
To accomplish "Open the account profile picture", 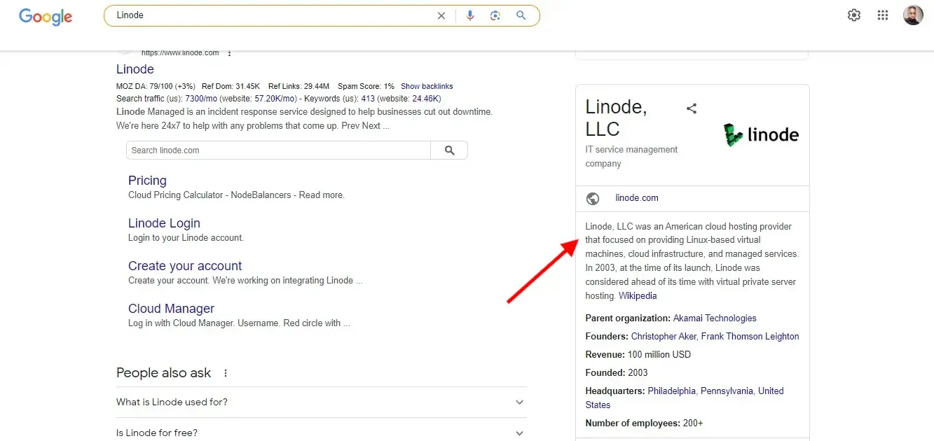I will (913, 15).
